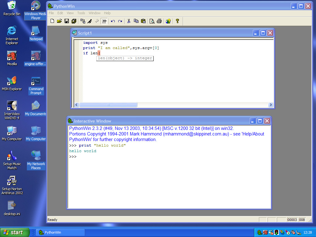Click the 'if len(' code line
Screen dimensions: 316x237
point(92,53)
